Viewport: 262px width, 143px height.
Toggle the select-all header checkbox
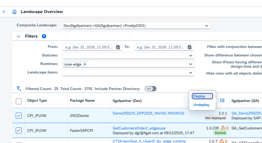[x=19, y=101]
